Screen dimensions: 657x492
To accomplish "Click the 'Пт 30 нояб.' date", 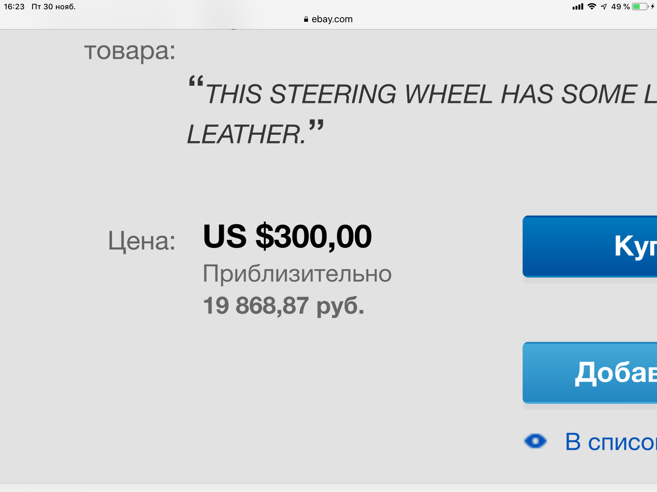I will point(54,6).
